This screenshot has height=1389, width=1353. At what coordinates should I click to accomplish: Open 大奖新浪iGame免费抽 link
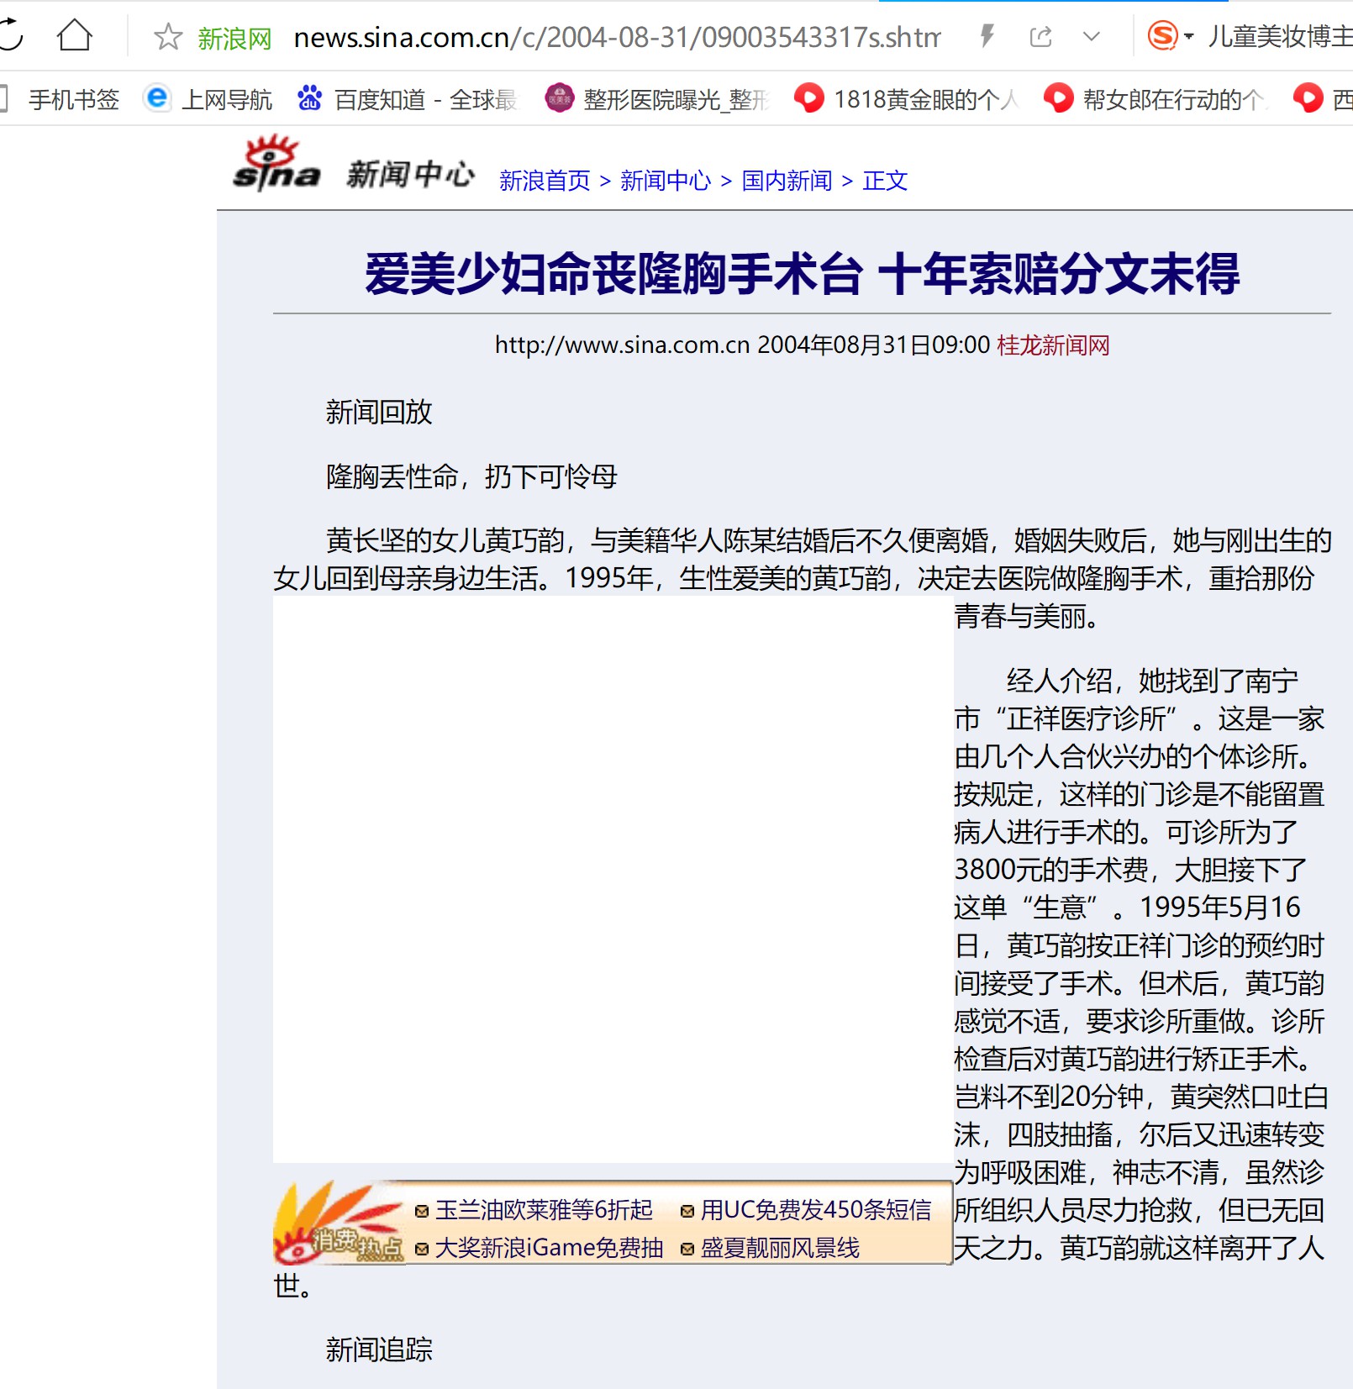coord(549,1247)
